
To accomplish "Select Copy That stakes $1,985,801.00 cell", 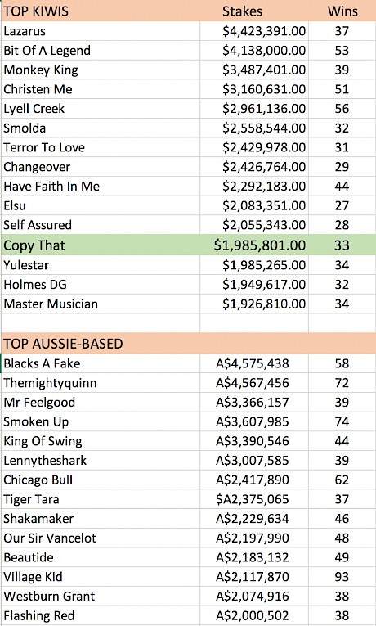I will [254, 245].
